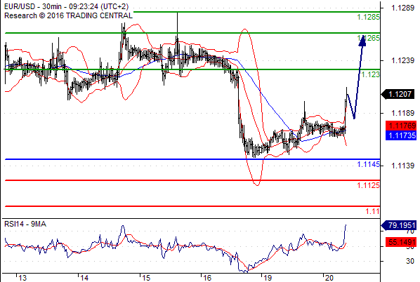Select the red 55.1491 RSI average tag
420x282 pixels.
click(401, 242)
